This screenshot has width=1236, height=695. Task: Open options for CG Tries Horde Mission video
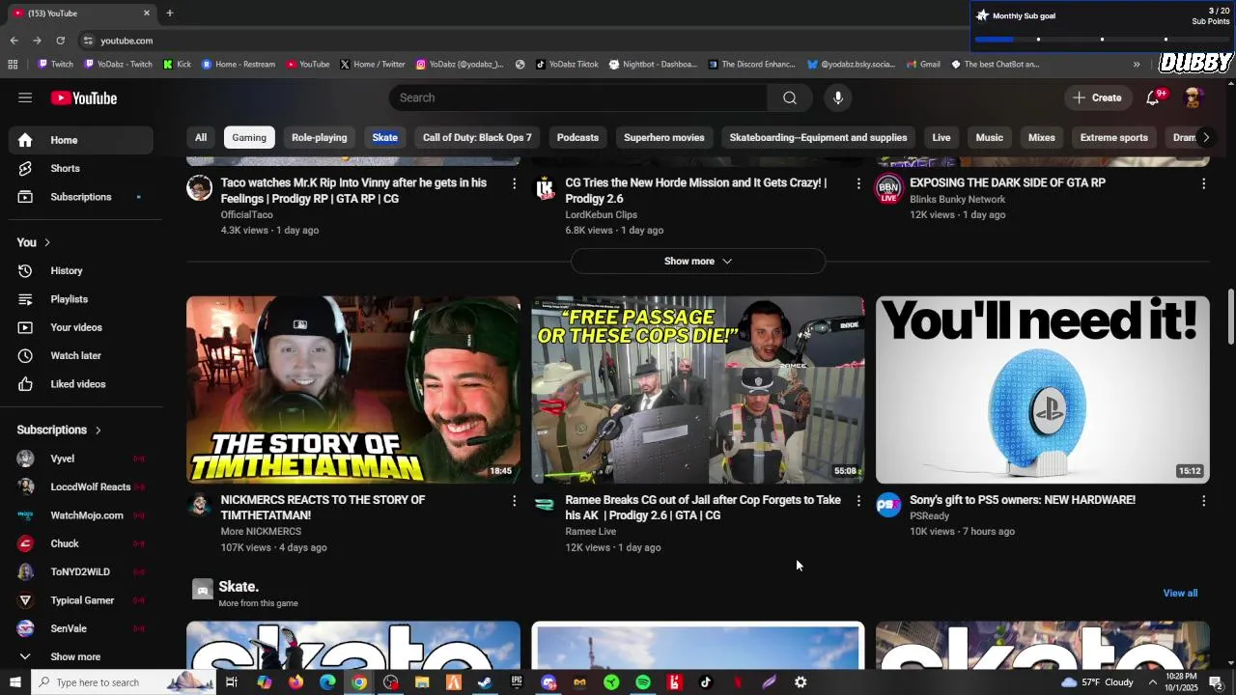point(858,183)
